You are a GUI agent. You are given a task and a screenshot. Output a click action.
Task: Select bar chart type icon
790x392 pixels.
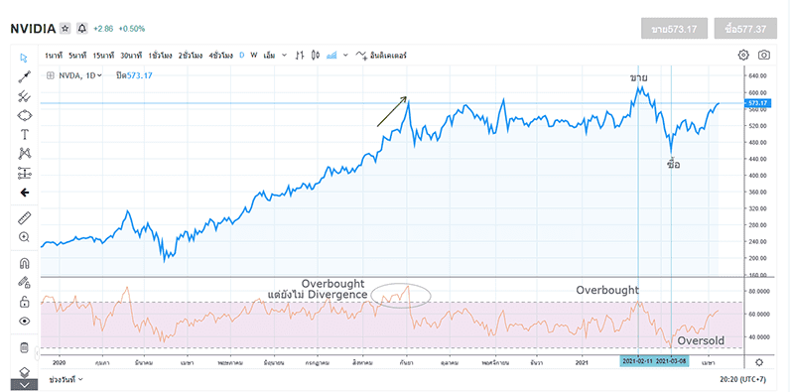pos(300,55)
